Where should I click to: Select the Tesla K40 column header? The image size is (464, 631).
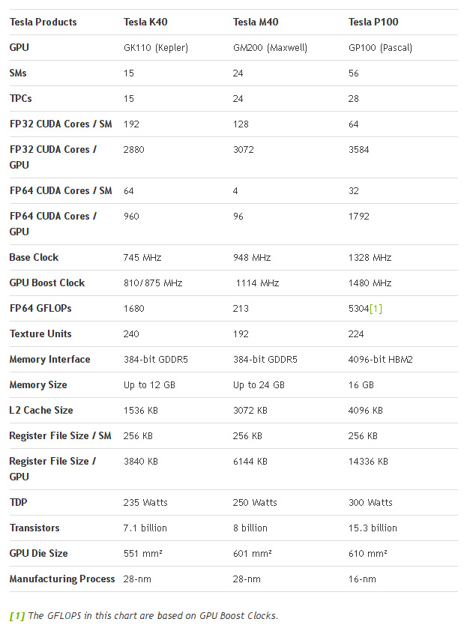coord(145,22)
